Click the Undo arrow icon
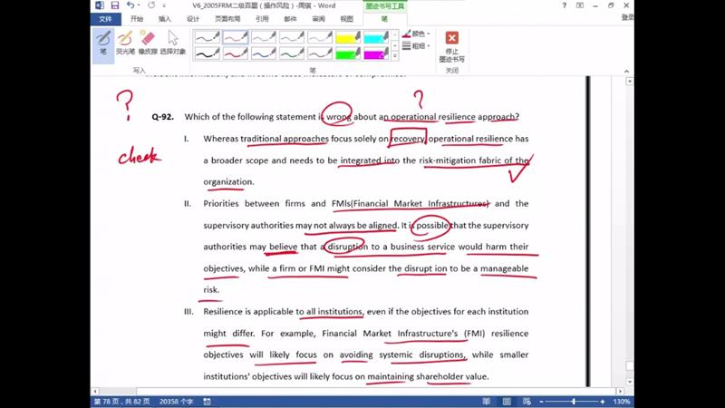The height and width of the screenshot is (408, 725). (130, 5)
